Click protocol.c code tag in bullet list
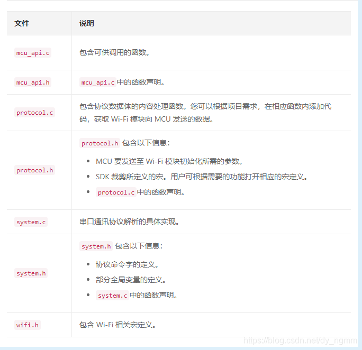362x350 pixels. (x=116, y=192)
